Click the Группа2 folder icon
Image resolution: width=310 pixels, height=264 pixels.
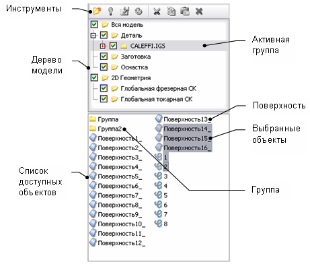93,129
